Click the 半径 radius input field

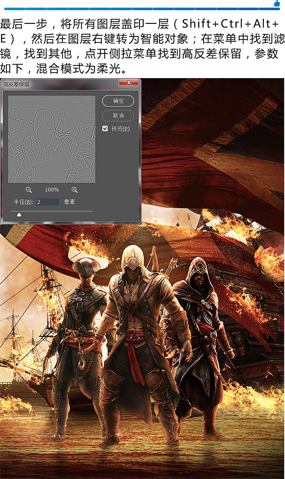point(48,202)
